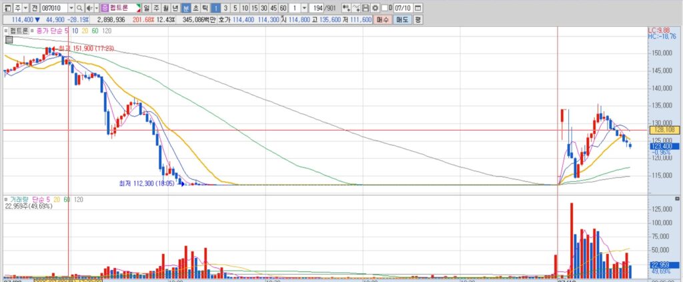
Task: Click the 최고 151,900 (17:23) high marker
Action: (83, 48)
